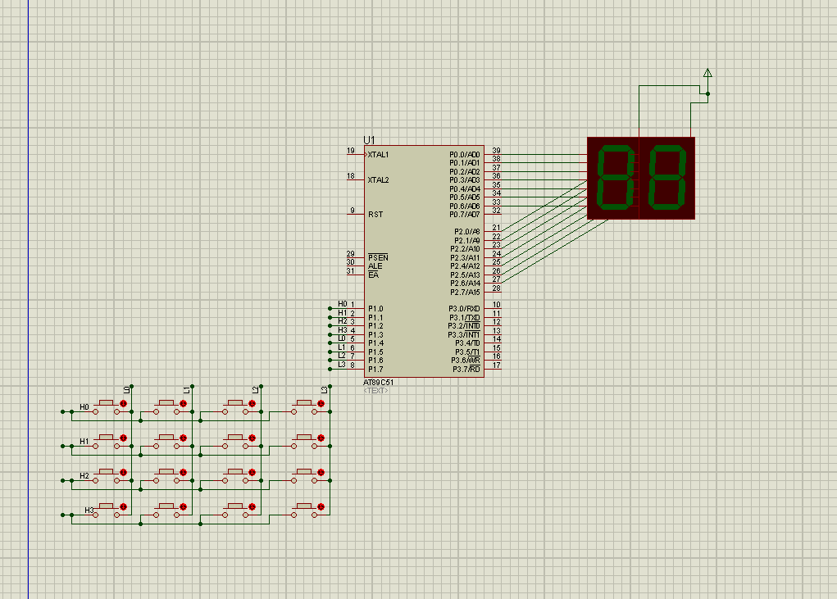This screenshot has height=599, width=837.
Task: Click the H3 net label beside chip pin 4
Action: coord(342,330)
